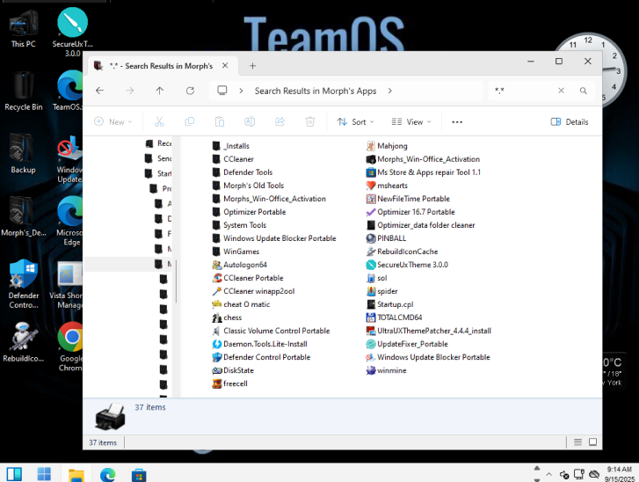The image size is (639, 482).
Task: Open the See more ellipsis menu
Action: (x=457, y=122)
